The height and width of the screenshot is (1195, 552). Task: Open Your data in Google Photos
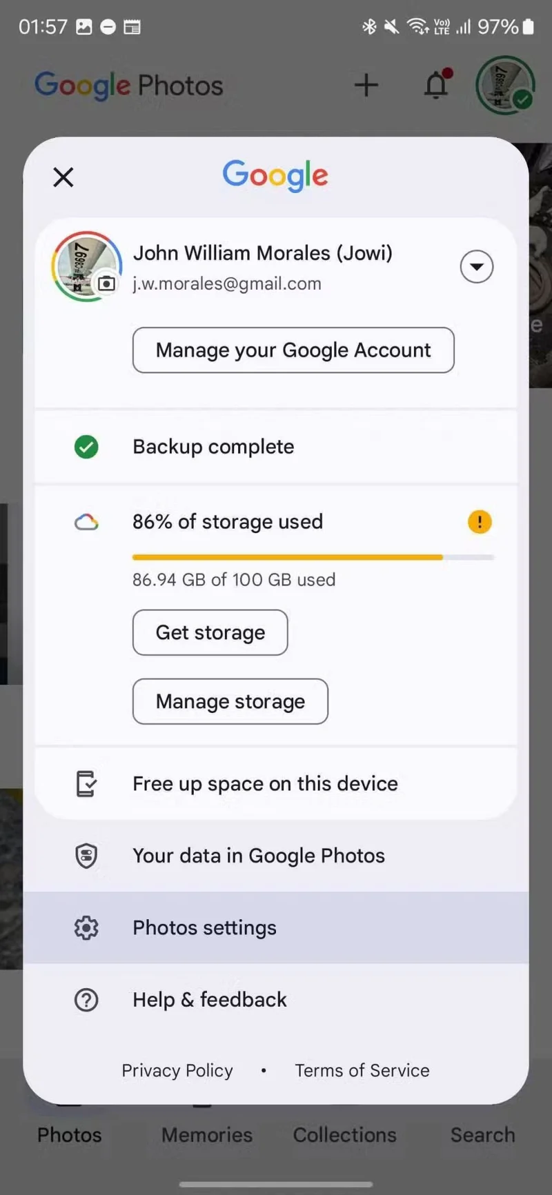tap(259, 856)
